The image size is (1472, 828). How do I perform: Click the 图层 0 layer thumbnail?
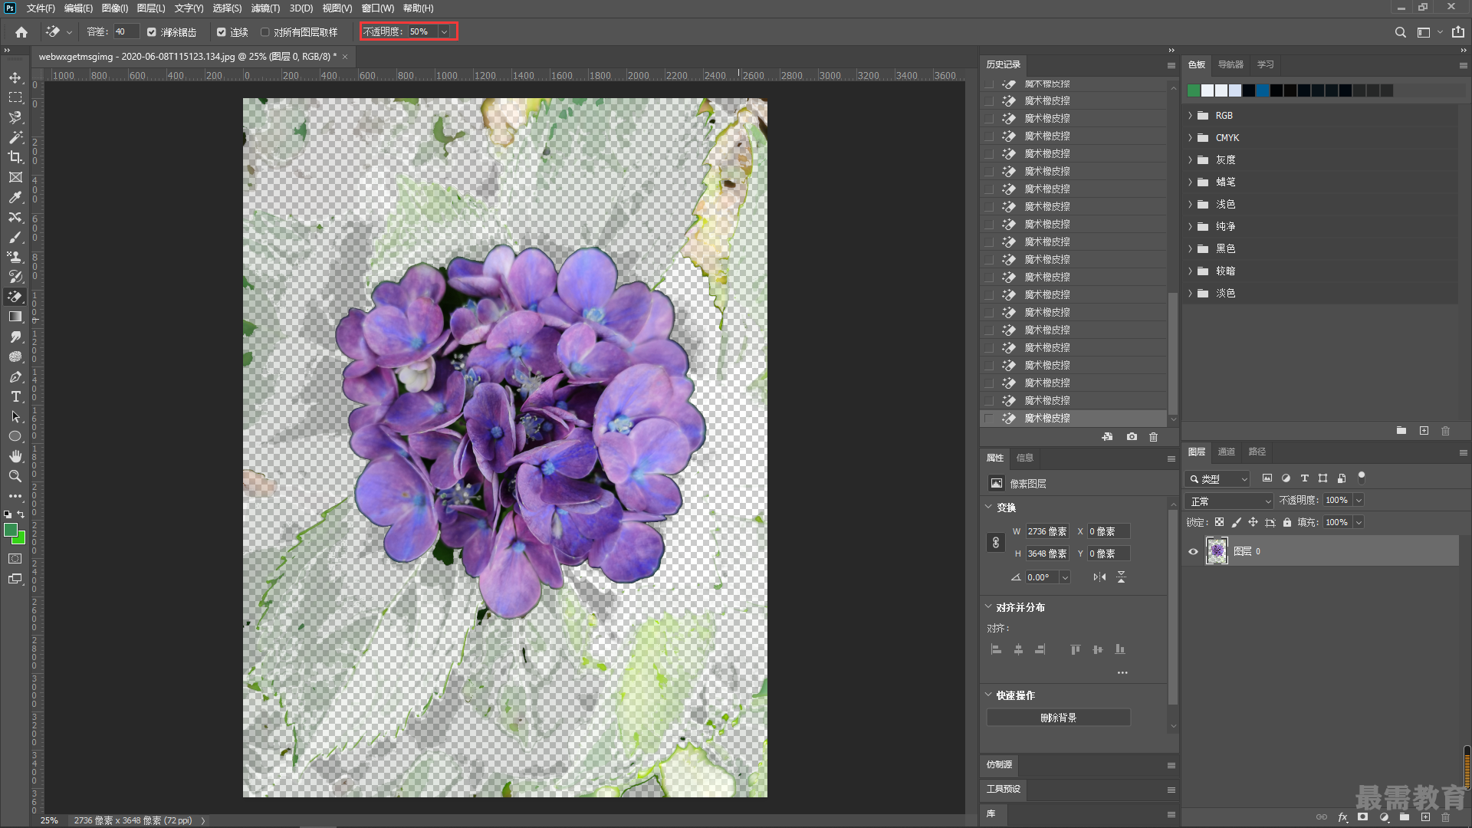click(x=1217, y=551)
